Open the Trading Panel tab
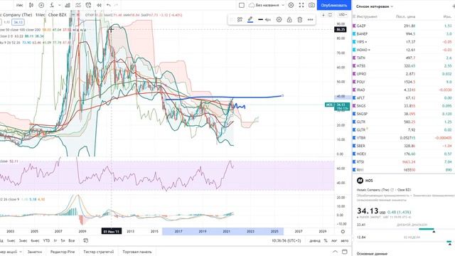Viewport: 455px width, 256px height. (137, 252)
